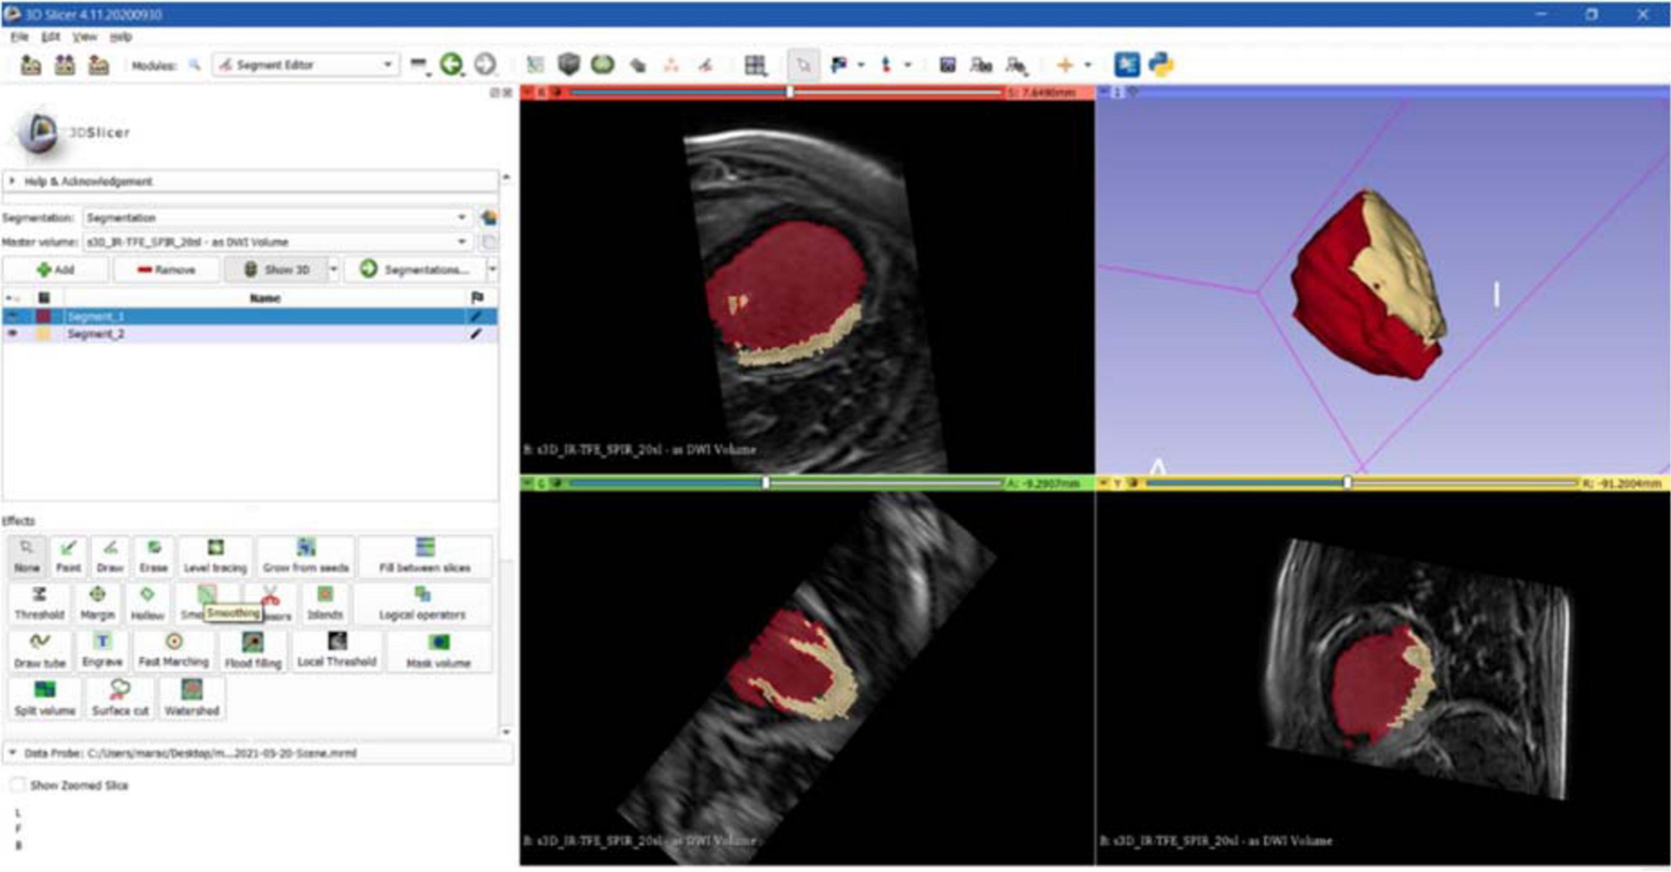Click the screen capture toolbar icon
Image resolution: width=1671 pixels, height=872 pixels.
(x=947, y=65)
